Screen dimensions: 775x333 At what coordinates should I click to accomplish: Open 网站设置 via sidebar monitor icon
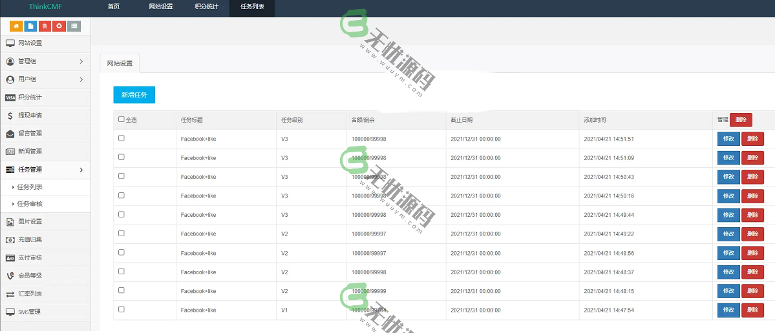point(10,43)
